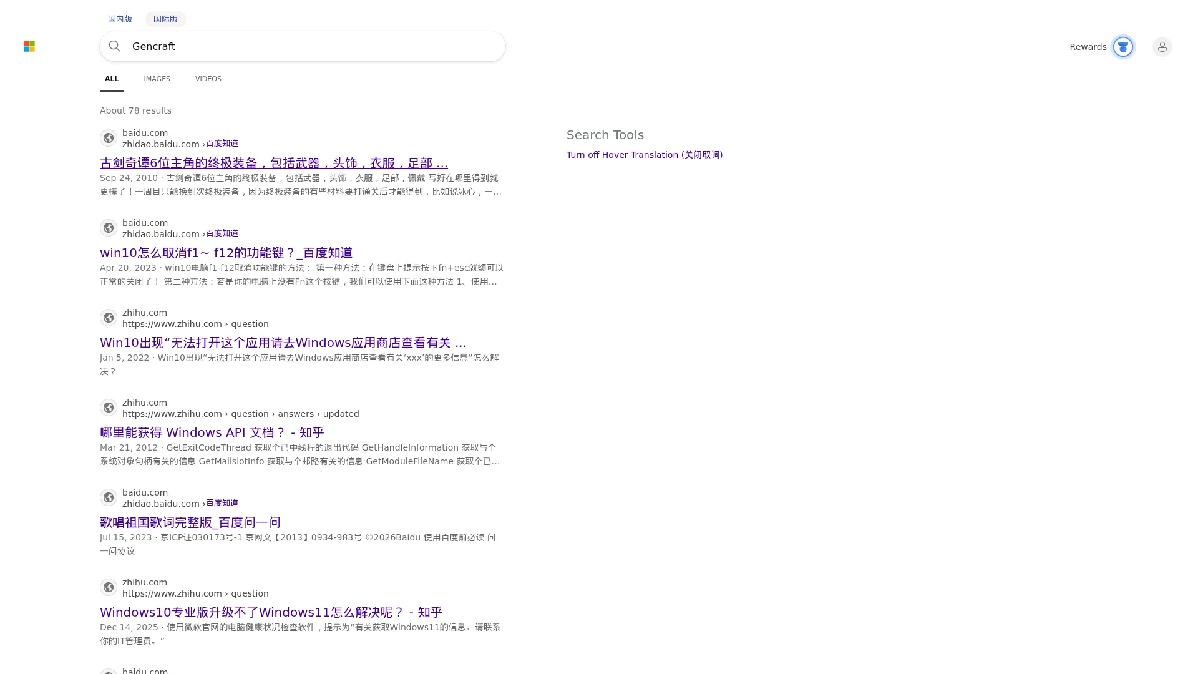Turn off Hover Translation
Image resolution: width=1198 pixels, height=674 pixels.
click(645, 155)
